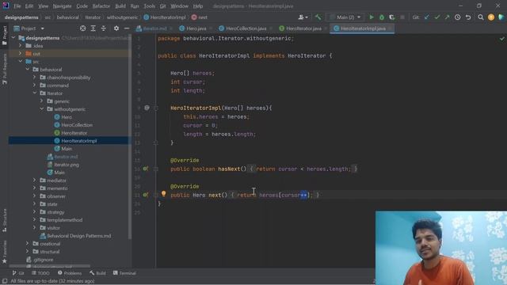The image size is (507, 285).
Task: Select Hero class in the project tree
Action: [67, 117]
